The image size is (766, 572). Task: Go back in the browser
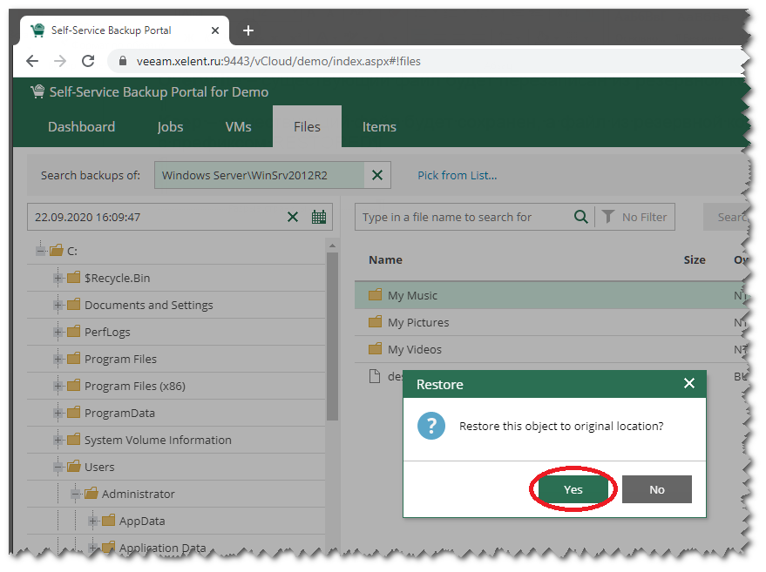(32, 61)
